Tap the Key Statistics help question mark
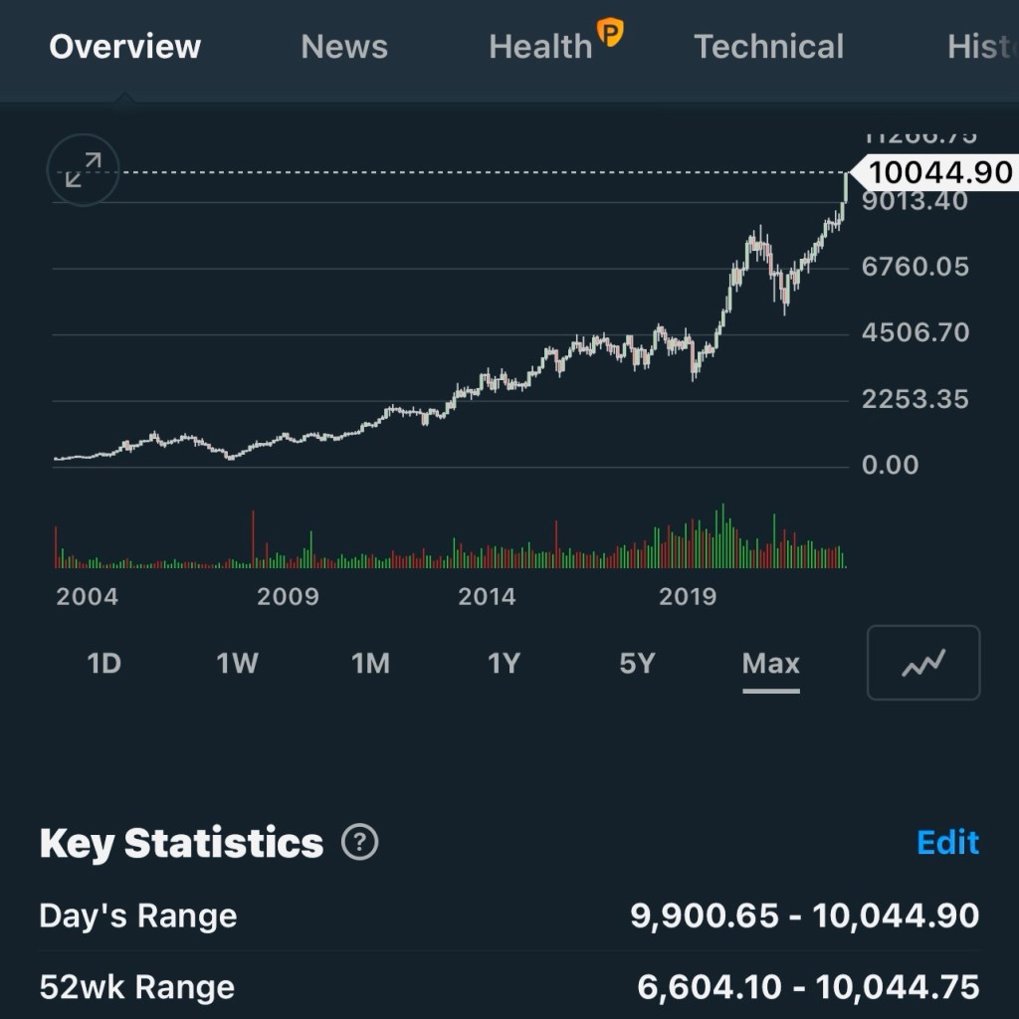 click(x=359, y=843)
